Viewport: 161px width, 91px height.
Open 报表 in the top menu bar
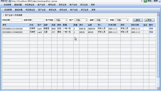pyautogui.click(x=93, y=5)
